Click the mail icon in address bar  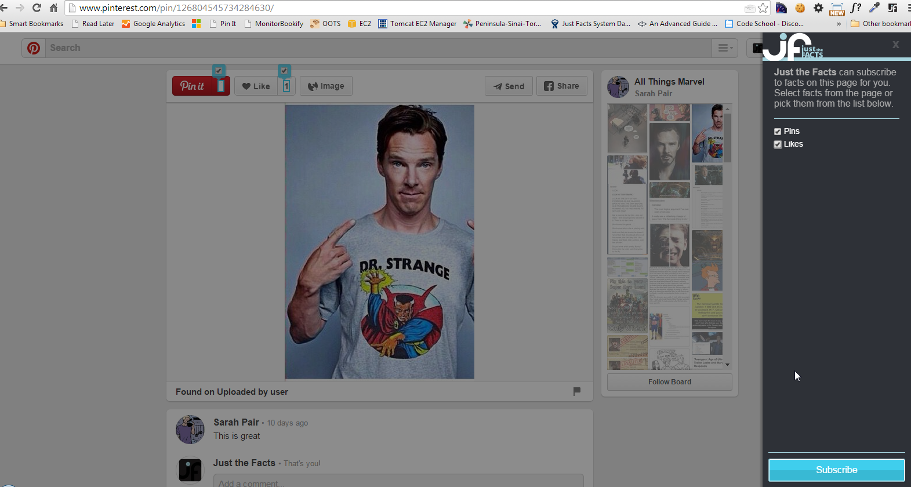tap(750, 8)
